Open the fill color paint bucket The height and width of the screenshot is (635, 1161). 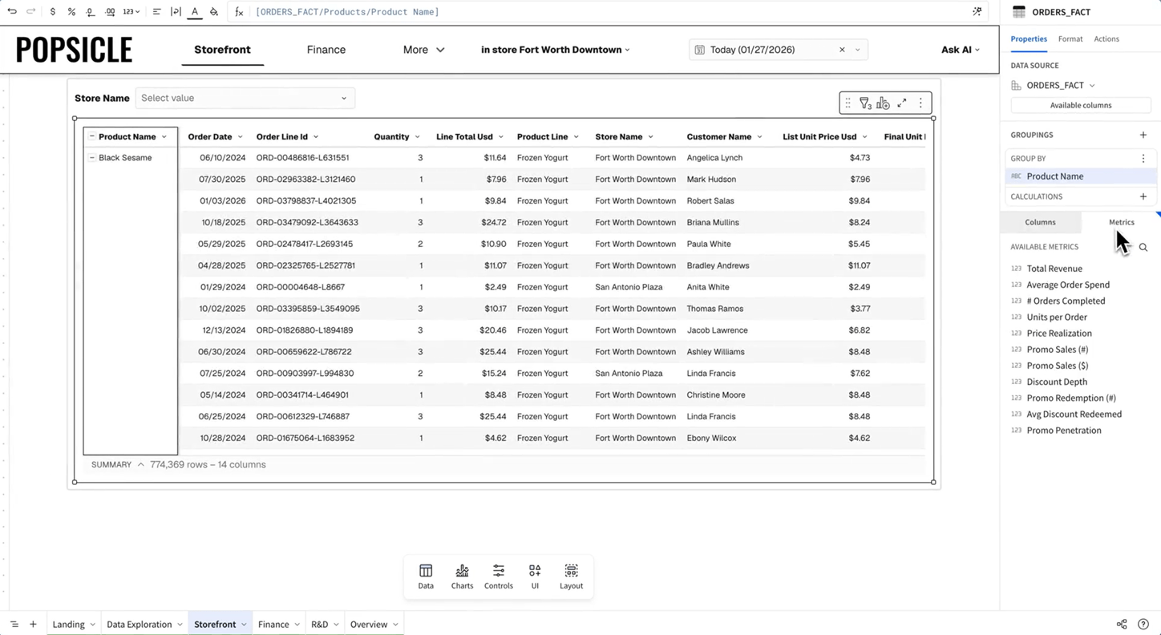214,12
